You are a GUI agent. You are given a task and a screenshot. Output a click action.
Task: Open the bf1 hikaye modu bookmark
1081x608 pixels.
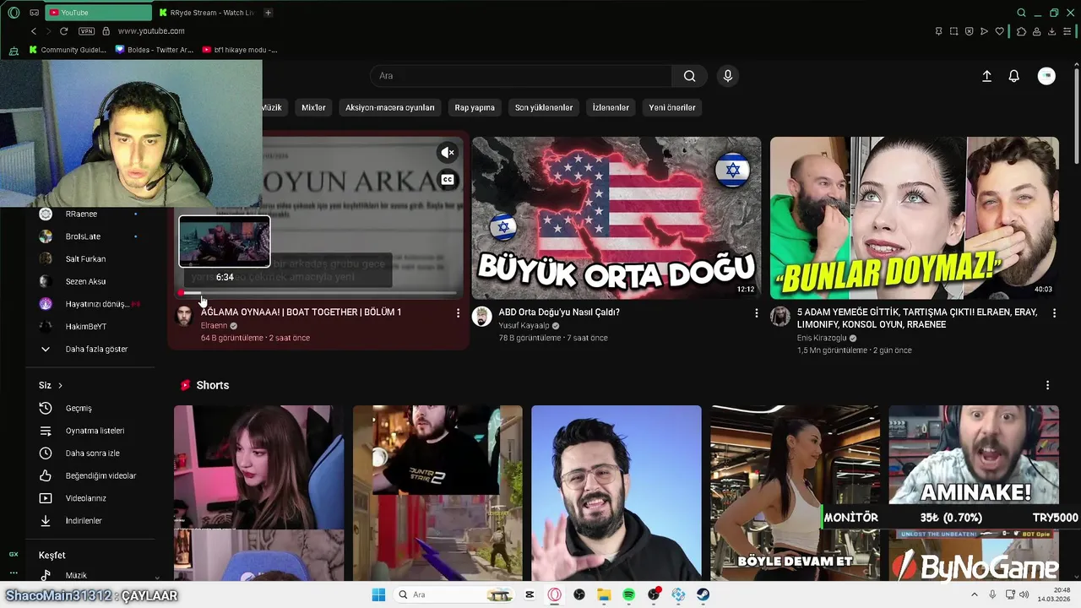tap(240, 50)
